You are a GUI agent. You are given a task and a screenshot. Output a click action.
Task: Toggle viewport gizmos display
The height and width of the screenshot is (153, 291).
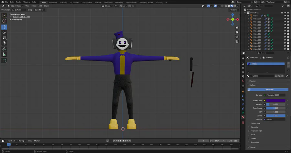(209, 6)
